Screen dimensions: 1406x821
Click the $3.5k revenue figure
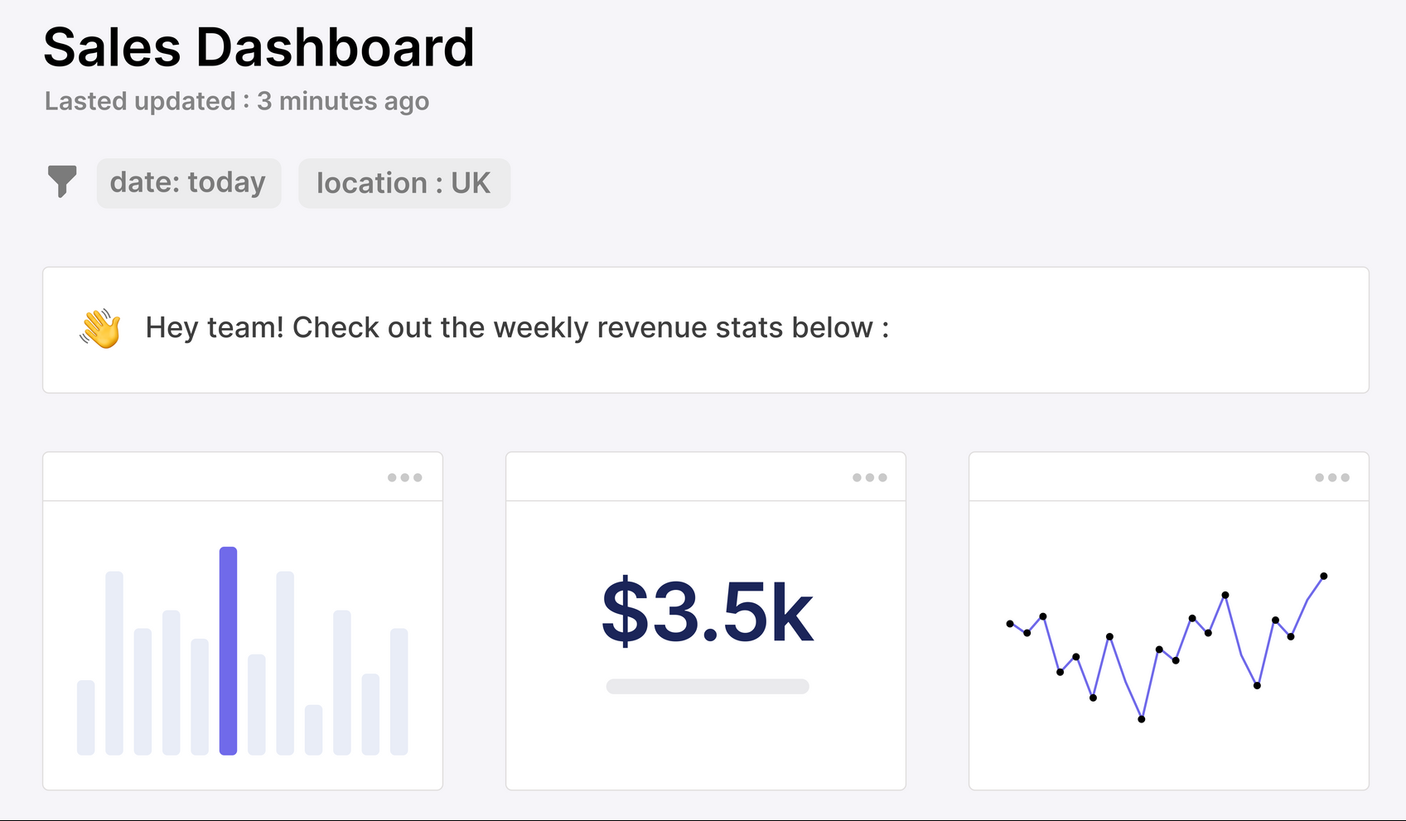click(x=707, y=613)
